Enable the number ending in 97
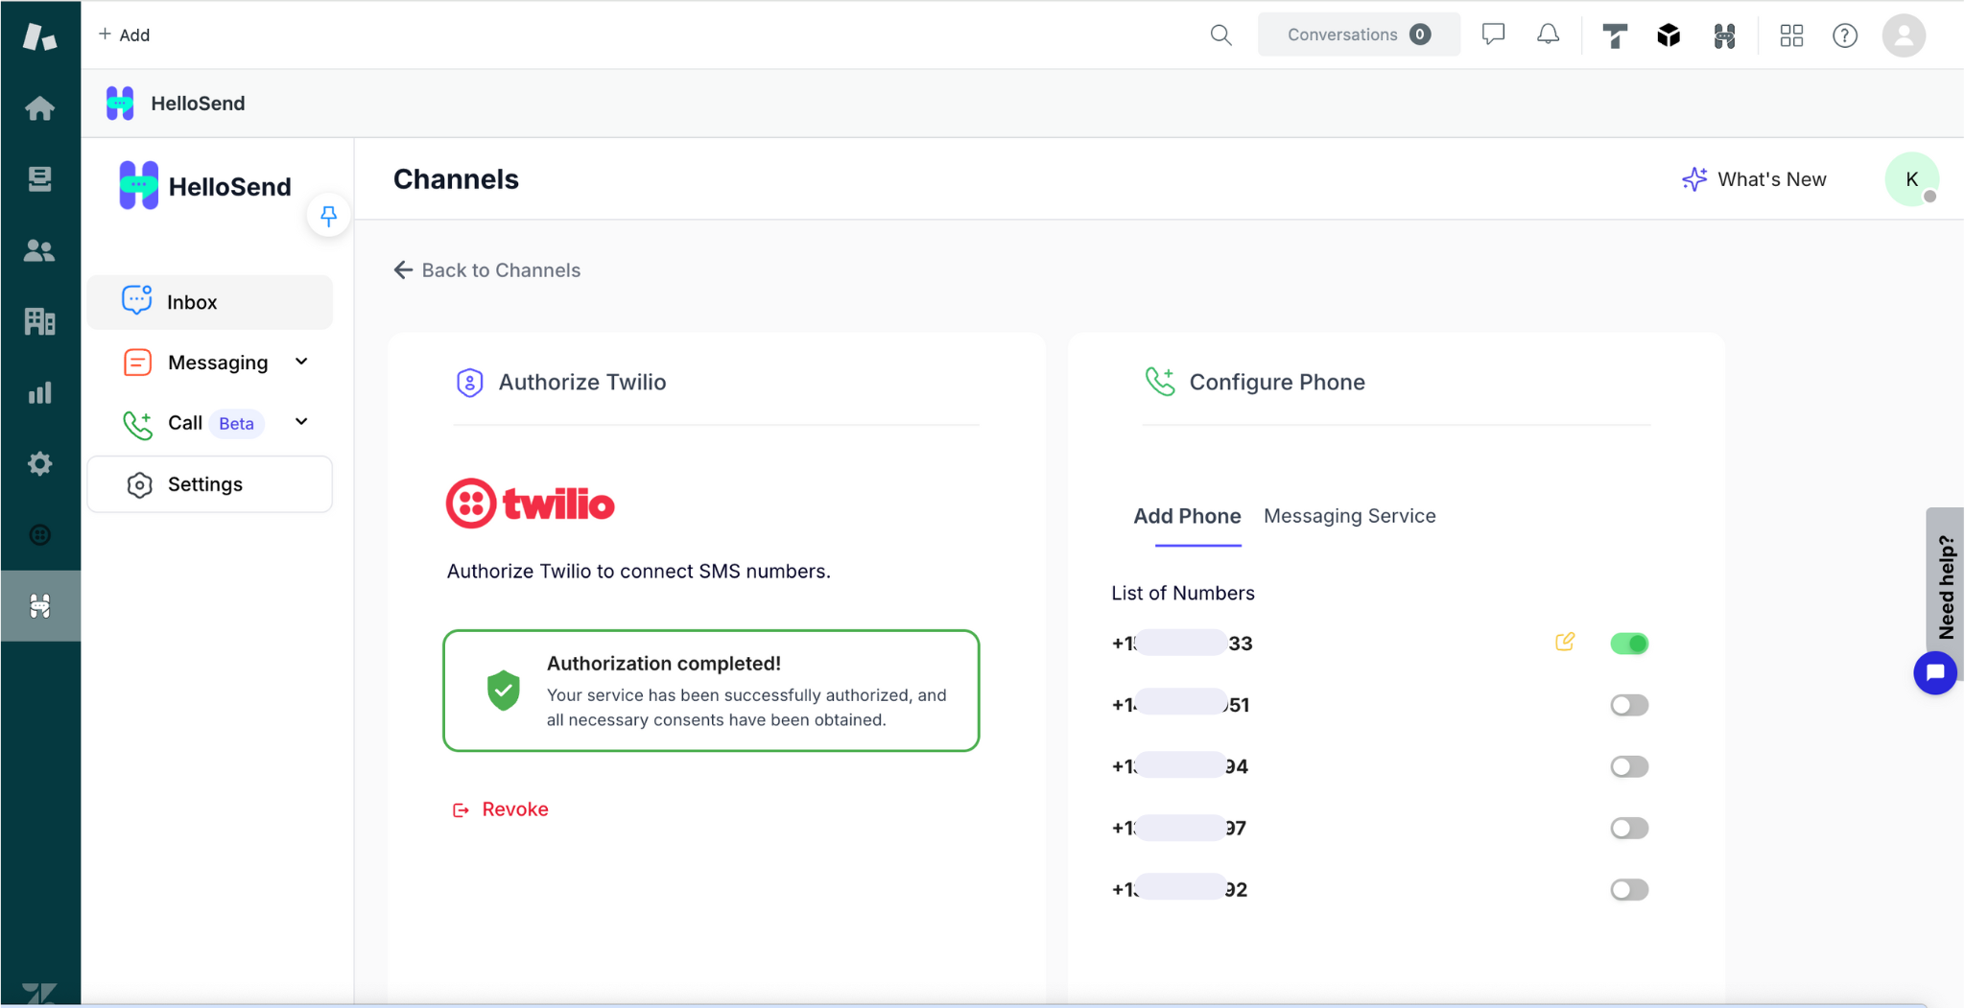Viewport: 1965px width, 1008px height. 1628,828
